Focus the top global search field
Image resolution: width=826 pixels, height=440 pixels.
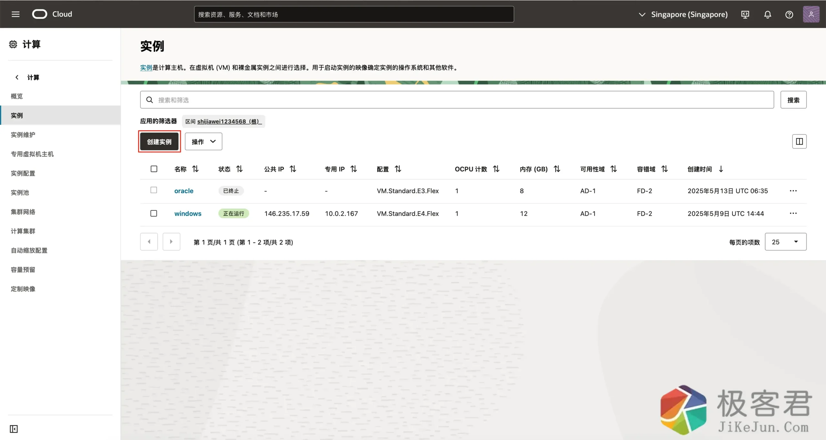(x=354, y=14)
